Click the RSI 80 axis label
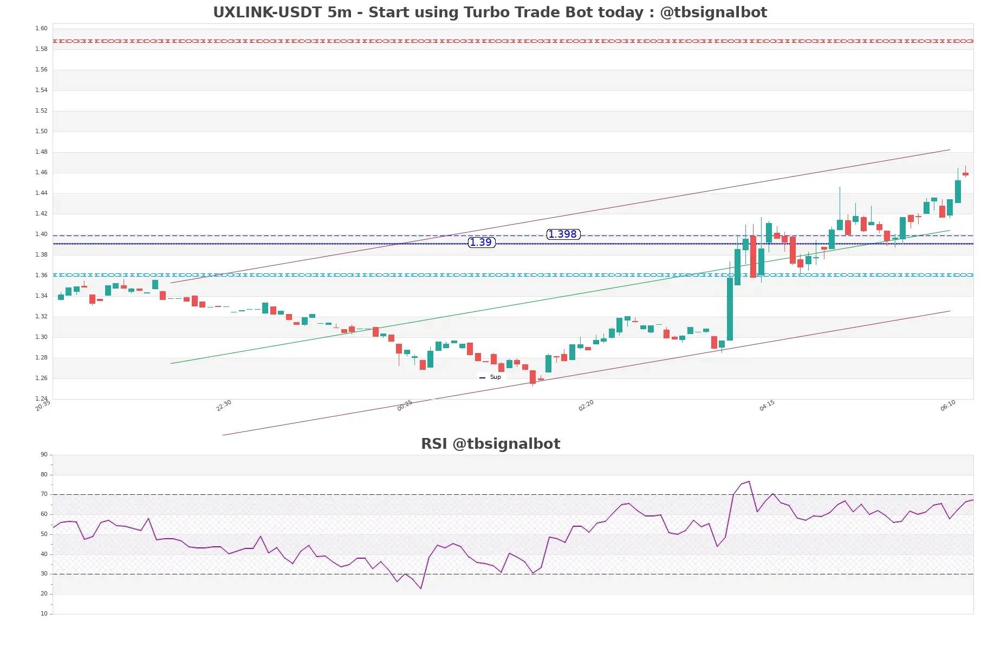 pyautogui.click(x=44, y=474)
